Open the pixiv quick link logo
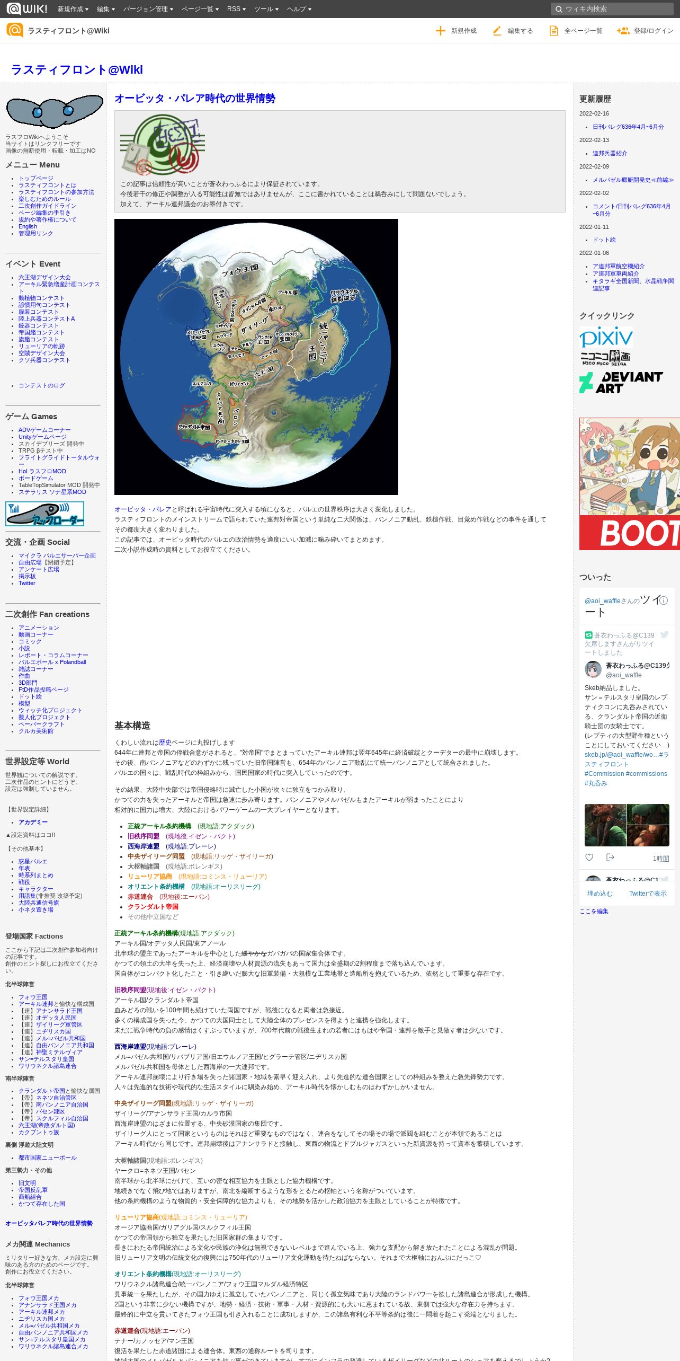The width and height of the screenshot is (680, 1361). pyautogui.click(x=606, y=337)
